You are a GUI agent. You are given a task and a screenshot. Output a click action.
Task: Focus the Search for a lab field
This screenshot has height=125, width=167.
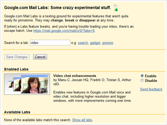pyautogui.click(x=50, y=43)
